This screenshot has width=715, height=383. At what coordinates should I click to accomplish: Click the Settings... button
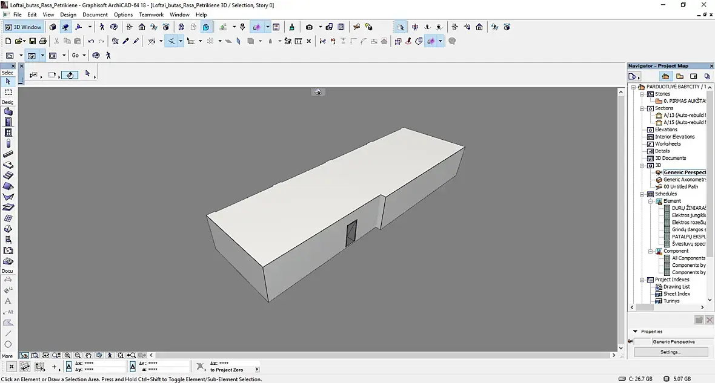coord(671,352)
